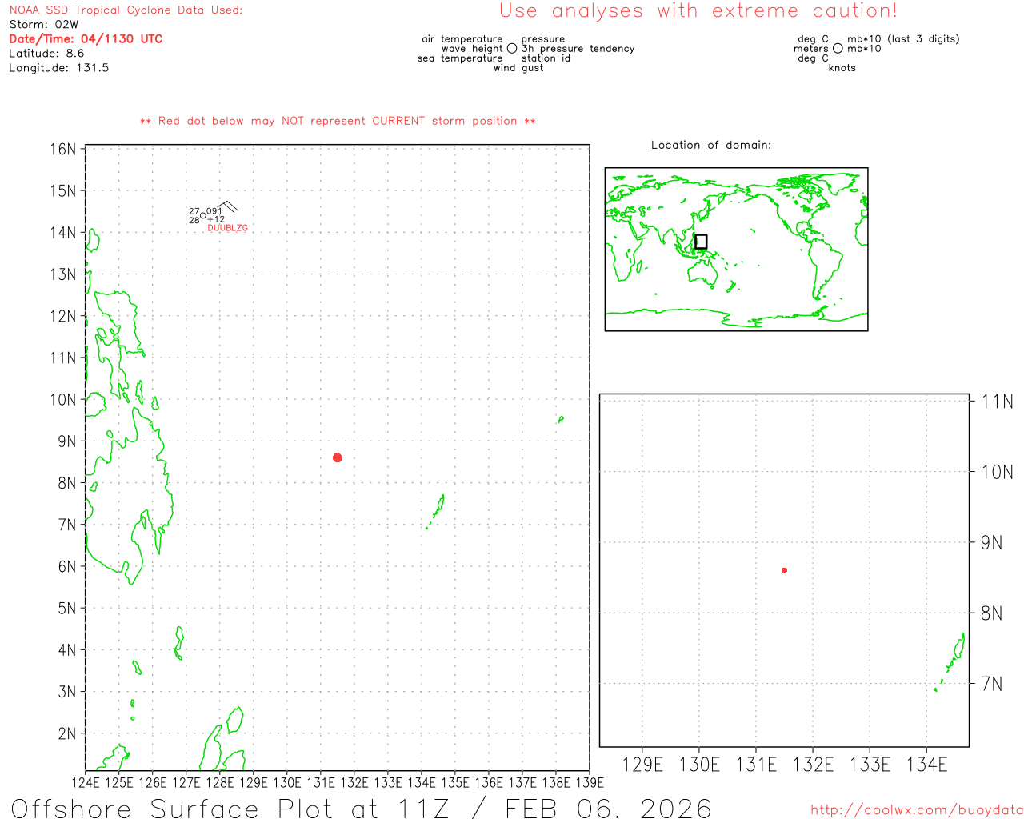Click the 'Use analyses with extreme caution!' heading

[698, 11]
